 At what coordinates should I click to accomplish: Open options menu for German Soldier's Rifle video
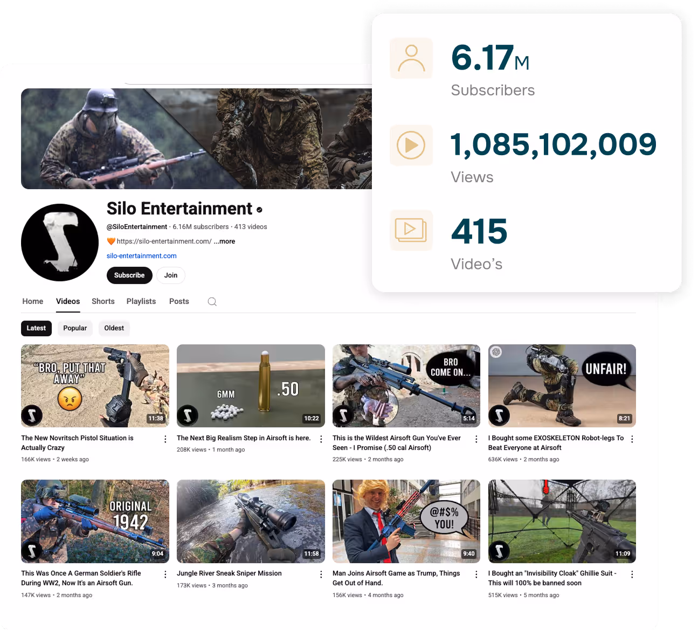(165, 574)
